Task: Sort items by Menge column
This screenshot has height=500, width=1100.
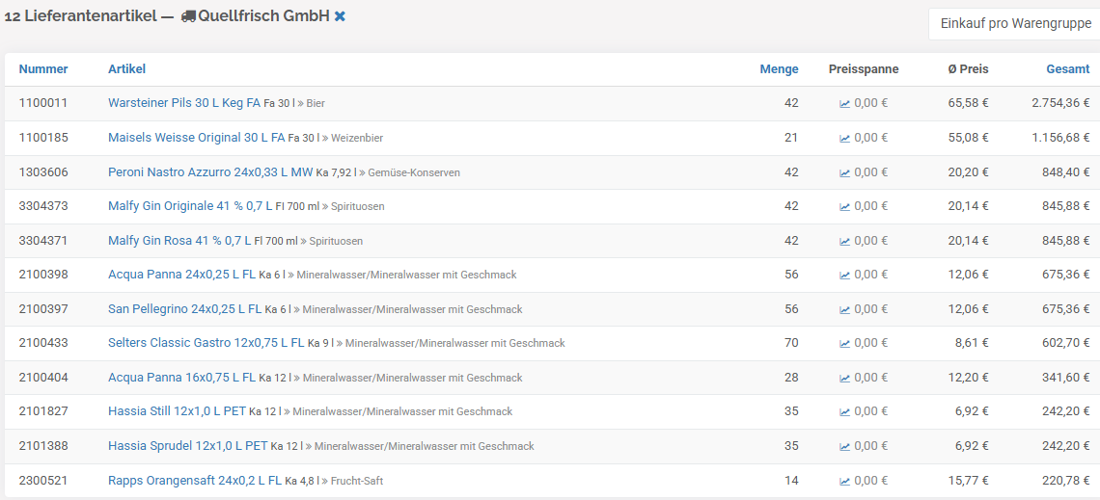Action: click(x=779, y=69)
